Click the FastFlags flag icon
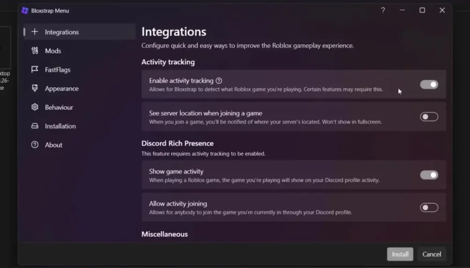The width and height of the screenshot is (470, 268). 35,69
